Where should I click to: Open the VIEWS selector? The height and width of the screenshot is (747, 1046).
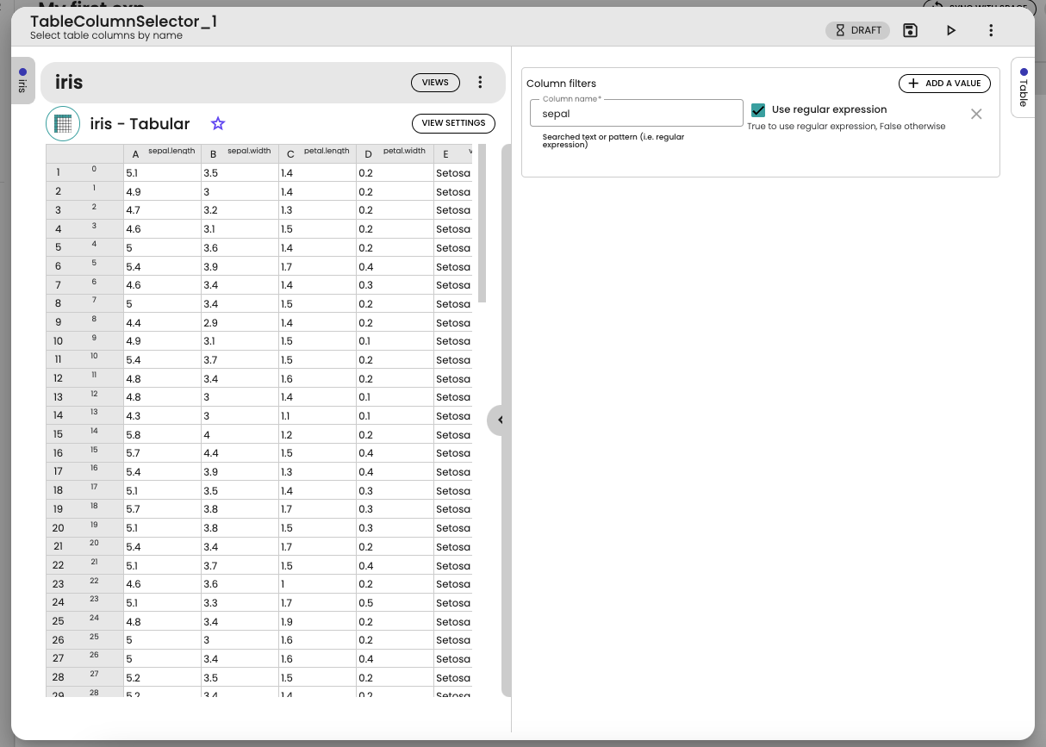point(435,83)
